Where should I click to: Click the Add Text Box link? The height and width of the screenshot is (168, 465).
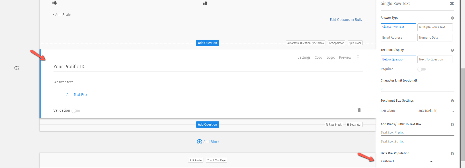click(x=77, y=95)
